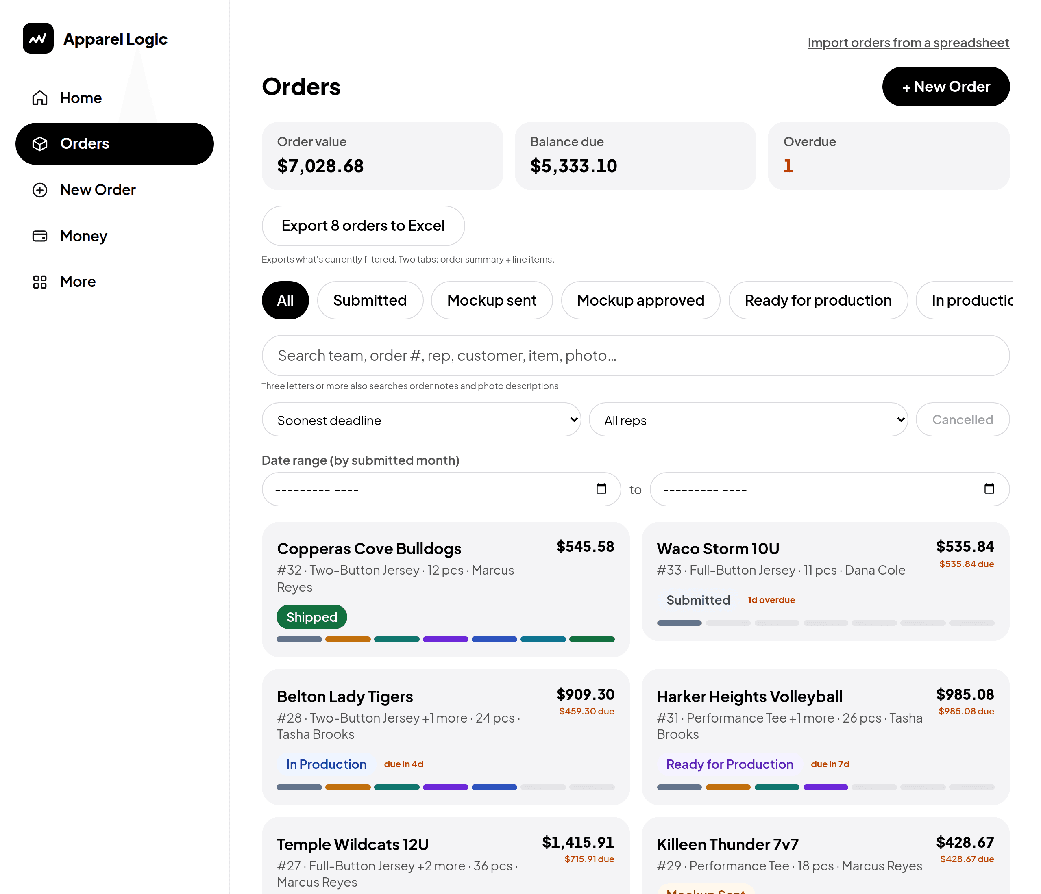Viewport: 1041px width, 894px height.
Task: Open the All reps dropdown
Action: (748, 420)
